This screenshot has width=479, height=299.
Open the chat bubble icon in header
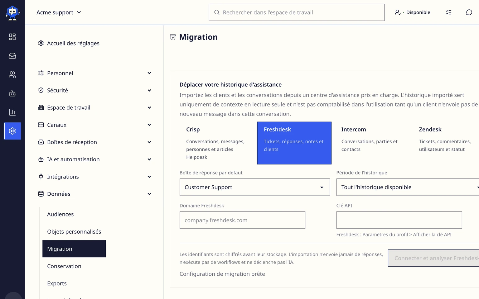click(x=469, y=12)
